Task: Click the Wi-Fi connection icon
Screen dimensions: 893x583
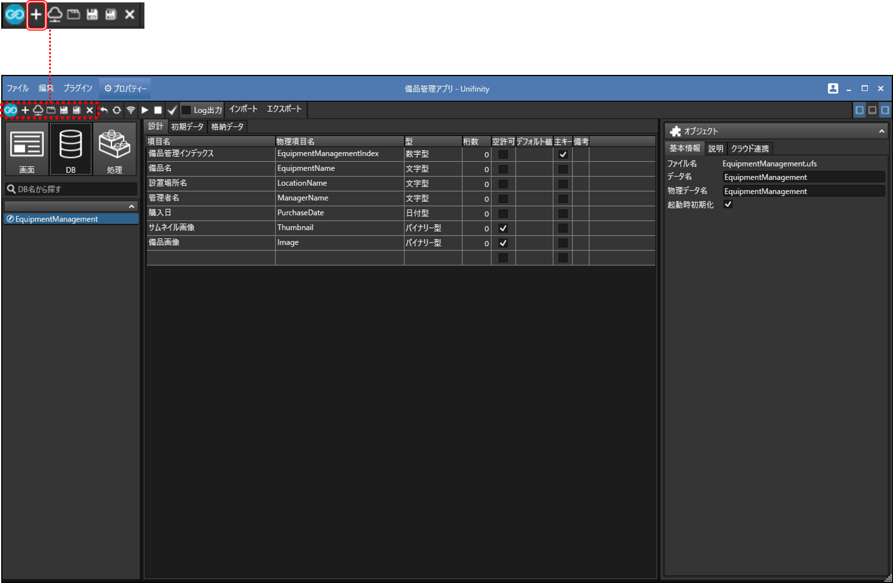Action: coord(131,110)
